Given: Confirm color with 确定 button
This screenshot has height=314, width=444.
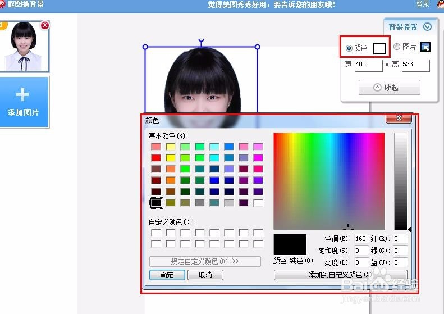Looking at the screenshot, I should click(x=167, y=275).
